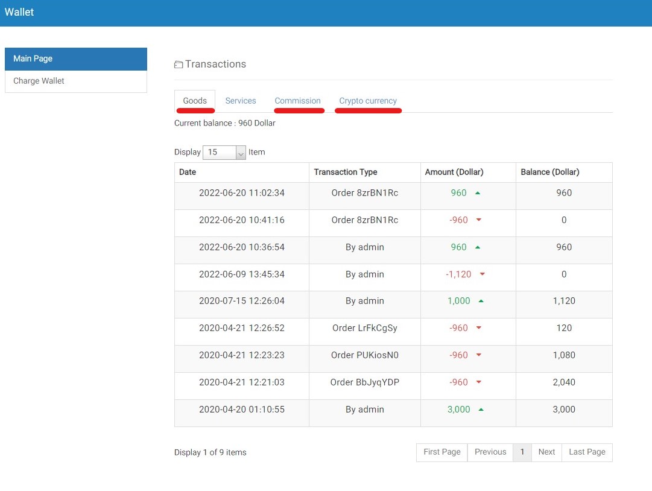
Task: Click balance value 1,080
Action: point(564,355)
